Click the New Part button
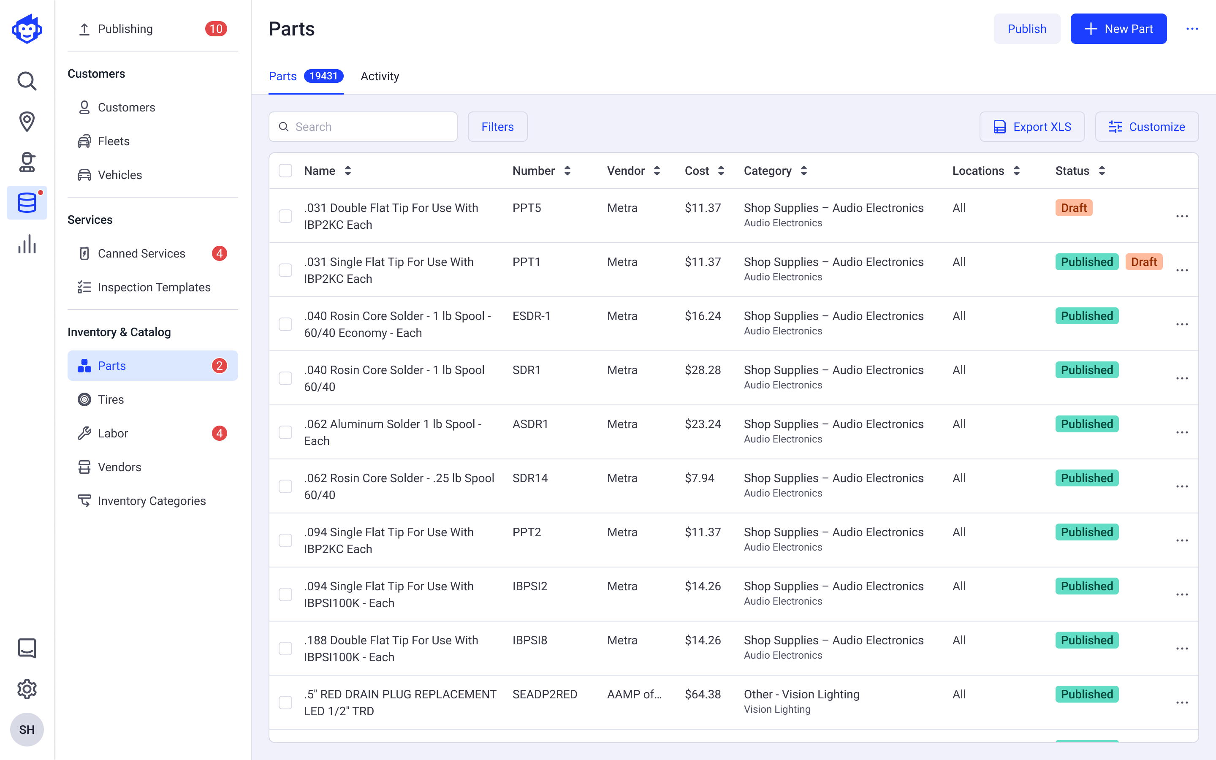Screen dimensions: 1216x760 (1118, 29)
